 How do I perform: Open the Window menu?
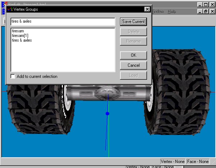coord(158,11)
